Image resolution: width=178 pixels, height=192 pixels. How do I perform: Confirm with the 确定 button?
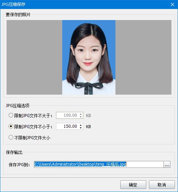[133, 184]
